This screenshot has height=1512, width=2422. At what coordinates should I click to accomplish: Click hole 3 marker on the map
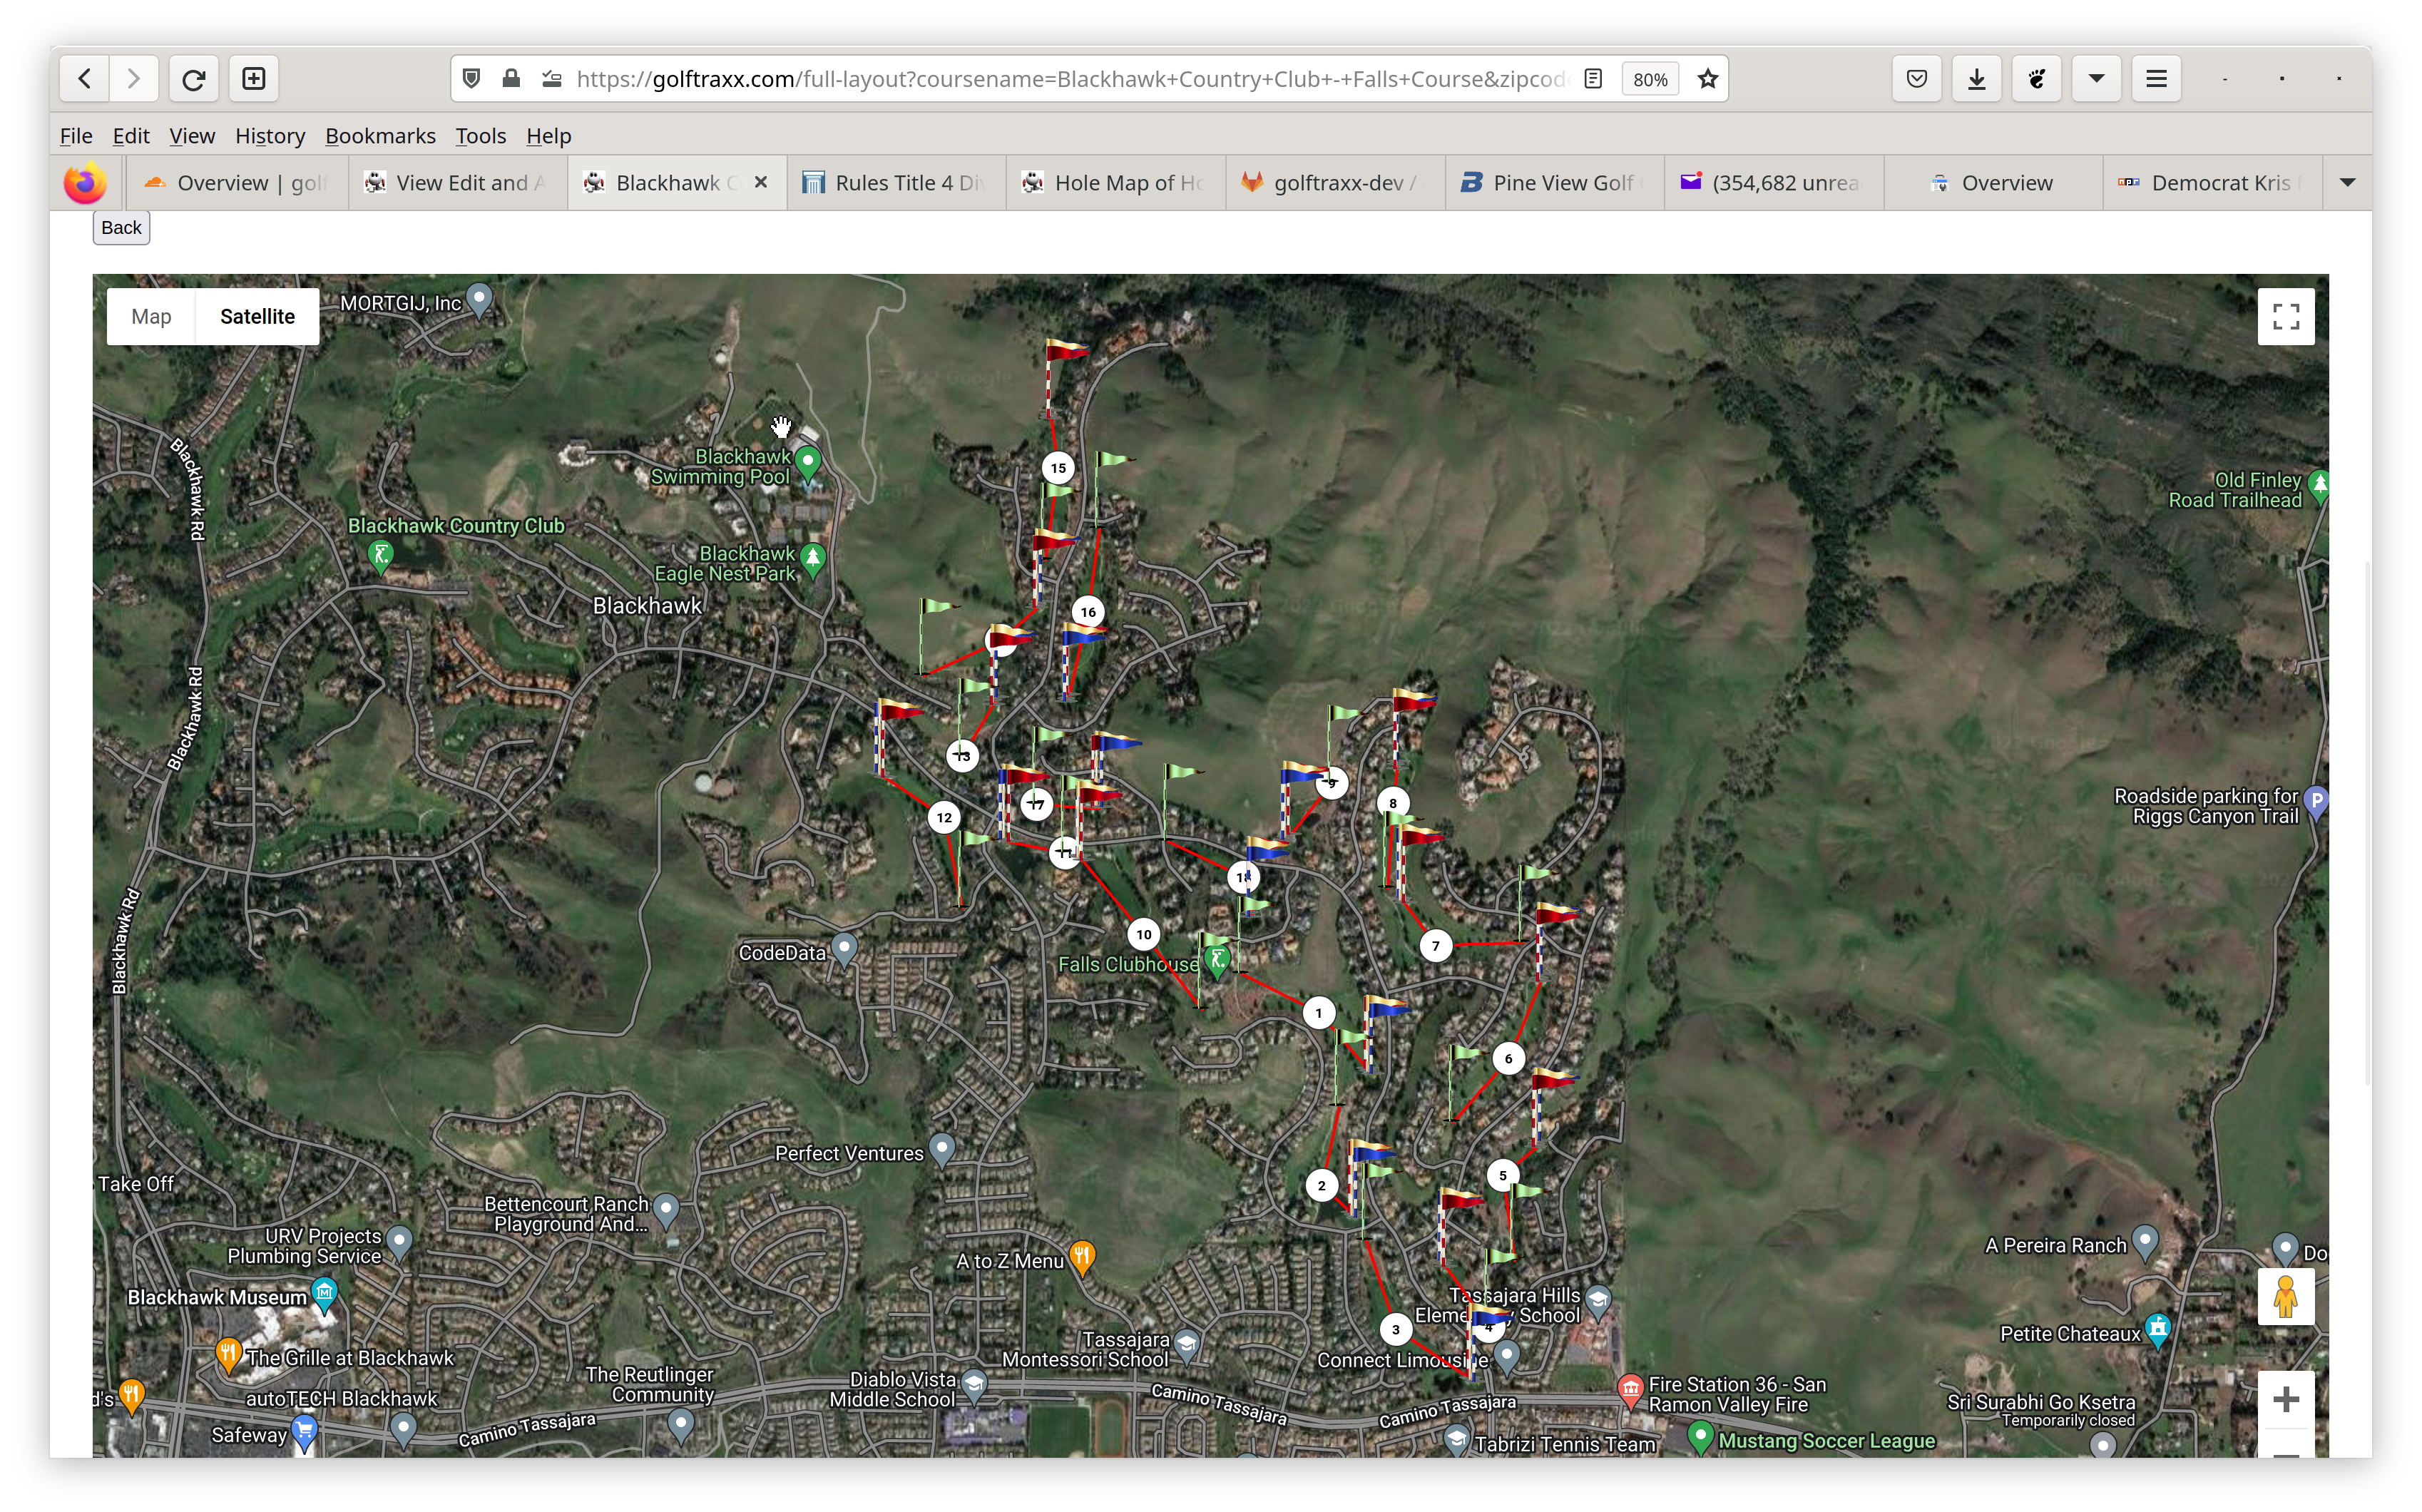click(x=1396, y=1329)
